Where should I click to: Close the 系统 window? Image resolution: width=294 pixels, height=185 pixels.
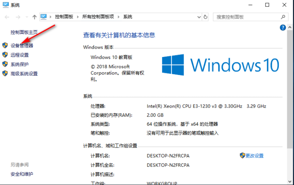[284, 5]
